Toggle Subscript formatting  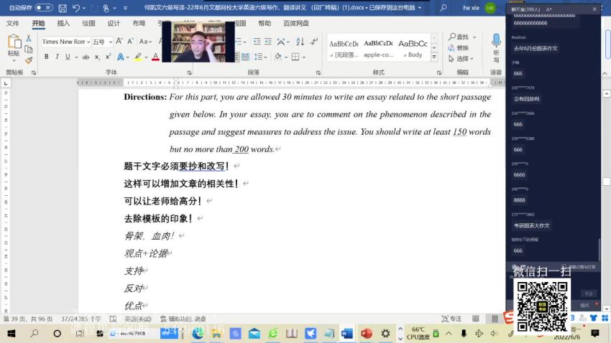[97, 57]
